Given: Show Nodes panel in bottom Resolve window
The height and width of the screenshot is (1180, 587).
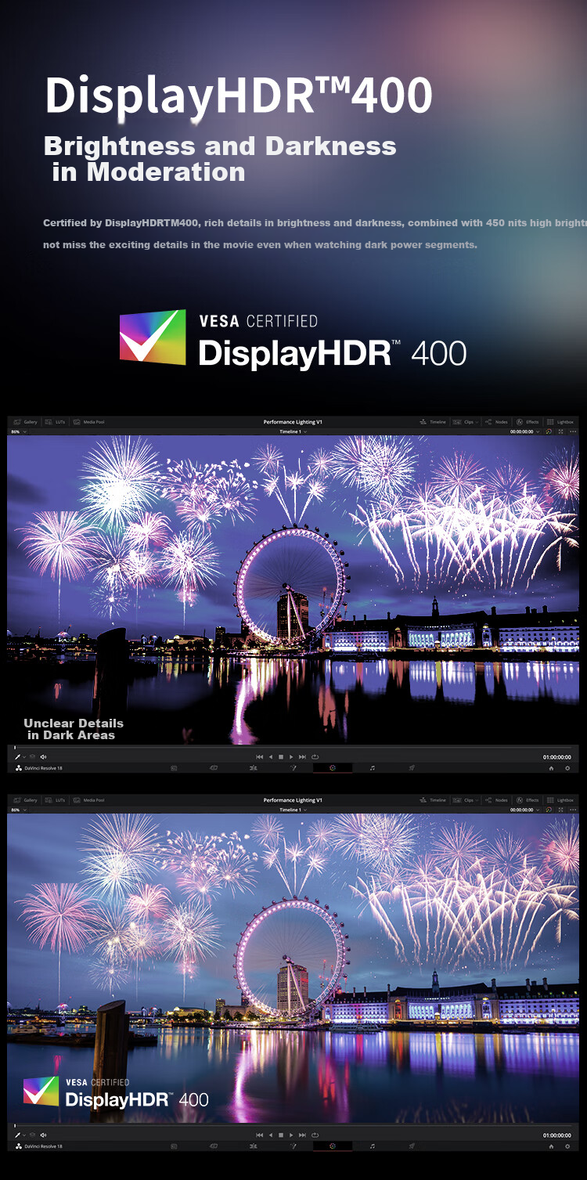Looking at the screenshot, I should tap(497, 800).
